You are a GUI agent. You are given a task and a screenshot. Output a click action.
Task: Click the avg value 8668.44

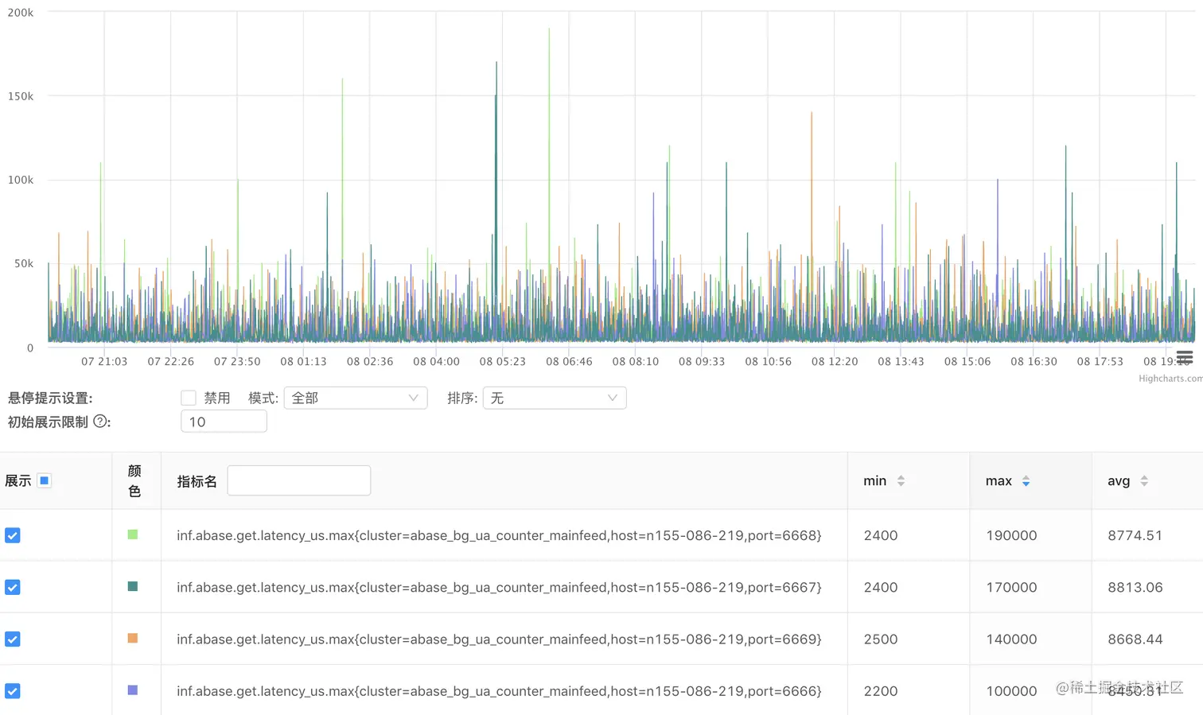(1135, 639)
